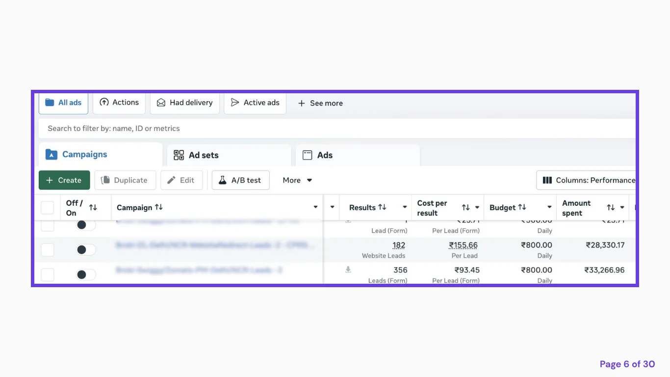Sort by the Off/On column arrows

[x=93, y=208]
